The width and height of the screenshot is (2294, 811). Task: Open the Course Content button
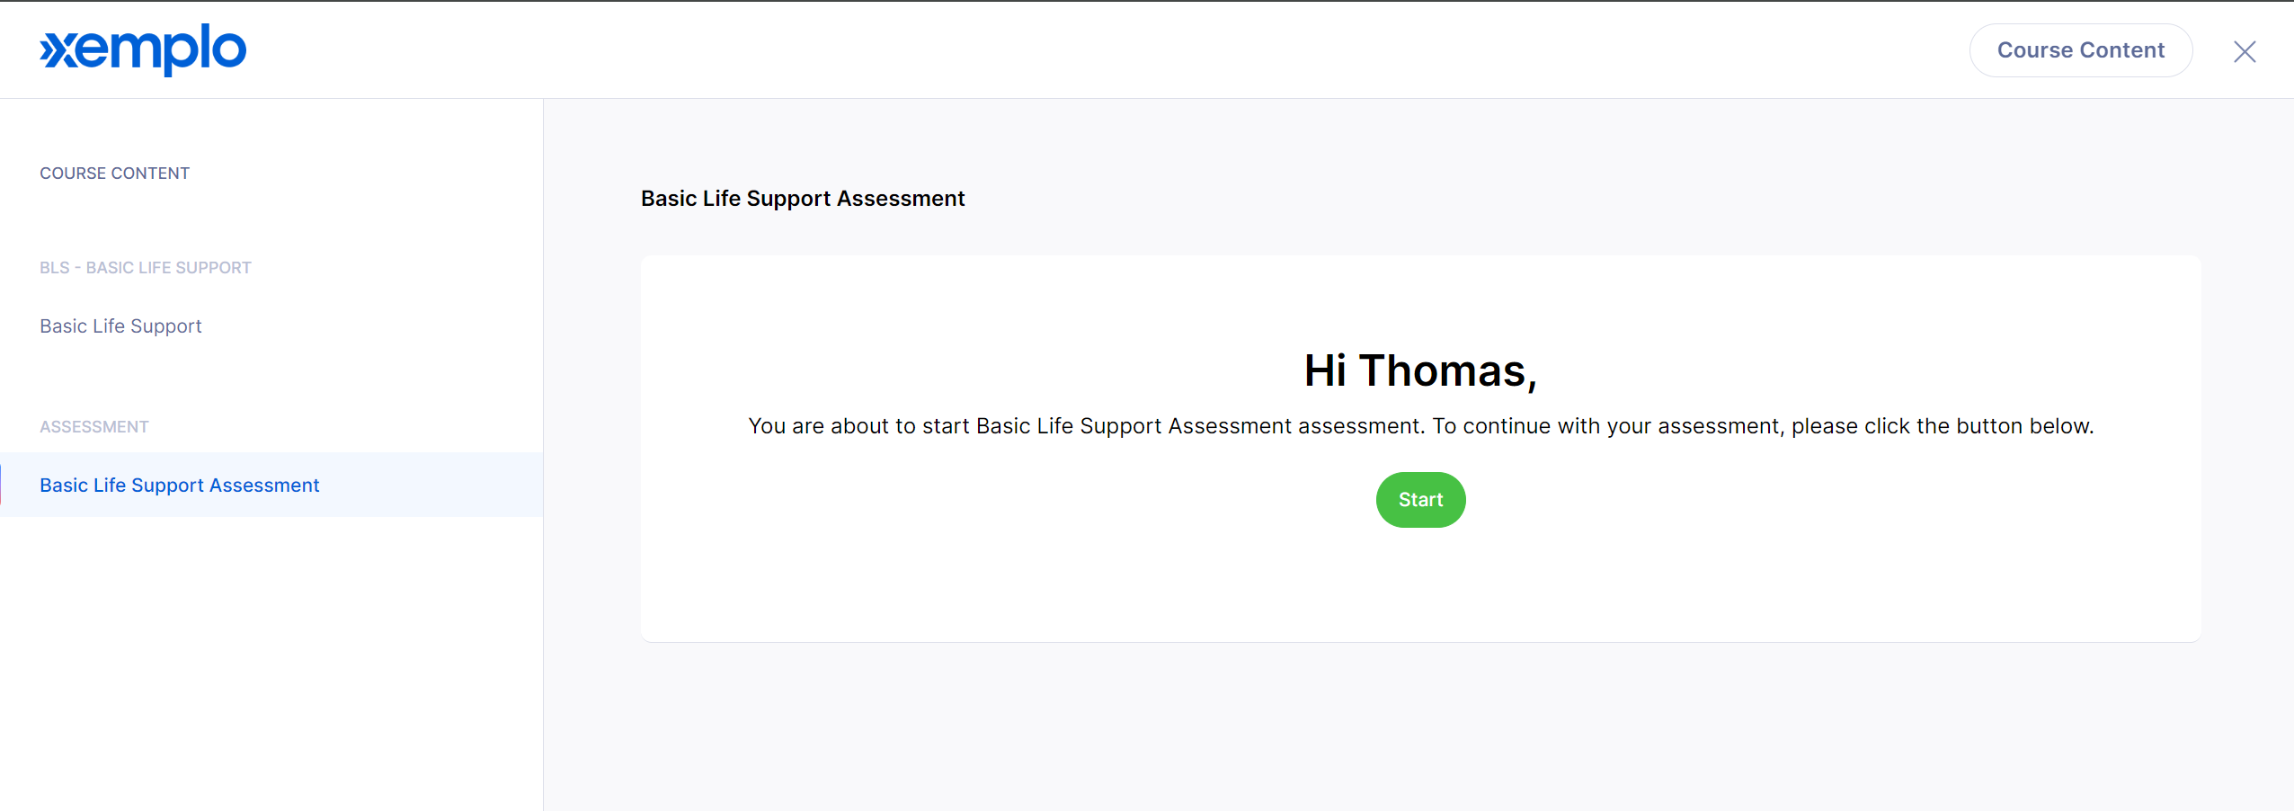pos(2080,50)
